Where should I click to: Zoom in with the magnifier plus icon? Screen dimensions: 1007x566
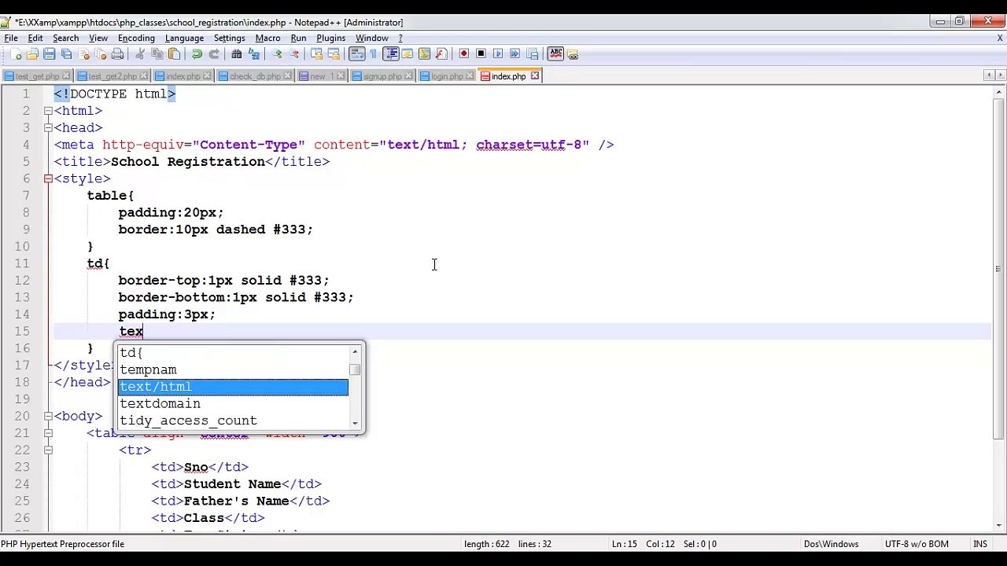click(277, 54)
